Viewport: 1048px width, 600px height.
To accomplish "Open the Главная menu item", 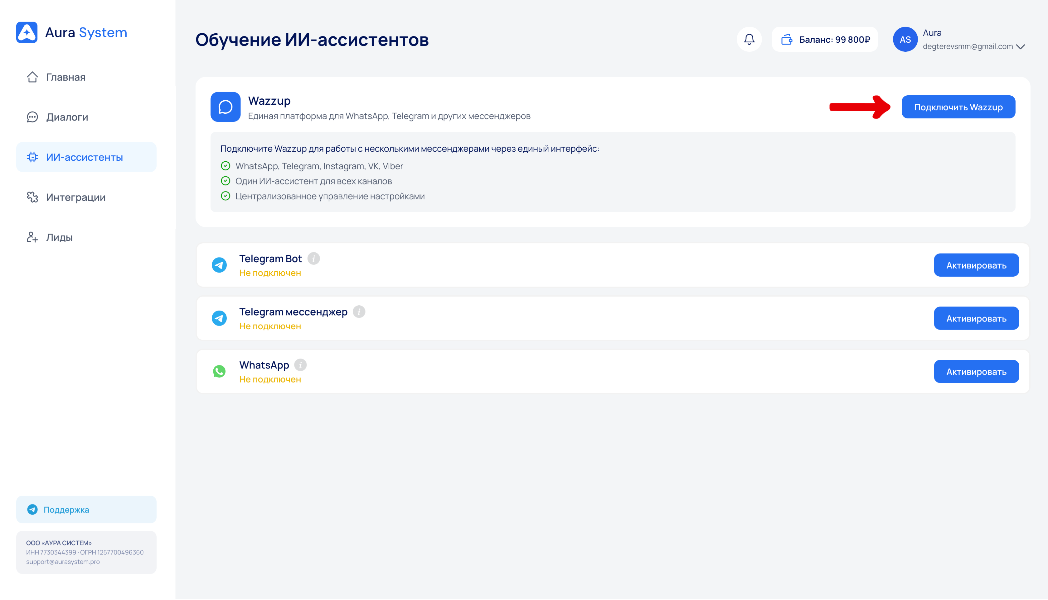I will [x=65, y=77].
